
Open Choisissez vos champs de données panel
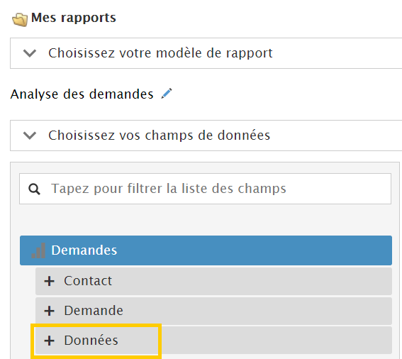[206, 136]
